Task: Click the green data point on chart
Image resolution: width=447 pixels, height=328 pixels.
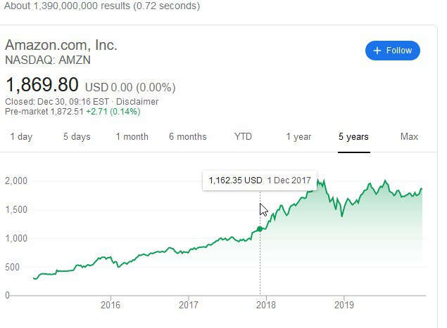Action: pos(260,229)
